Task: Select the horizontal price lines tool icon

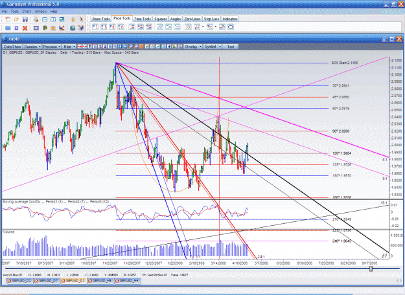Action: [x=132, y=27]
